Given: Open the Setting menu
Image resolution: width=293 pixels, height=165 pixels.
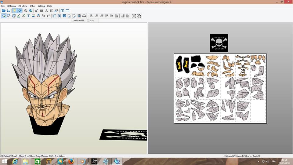Looking at the screenshot, I should pyautogui.click(x=41, y=6).
